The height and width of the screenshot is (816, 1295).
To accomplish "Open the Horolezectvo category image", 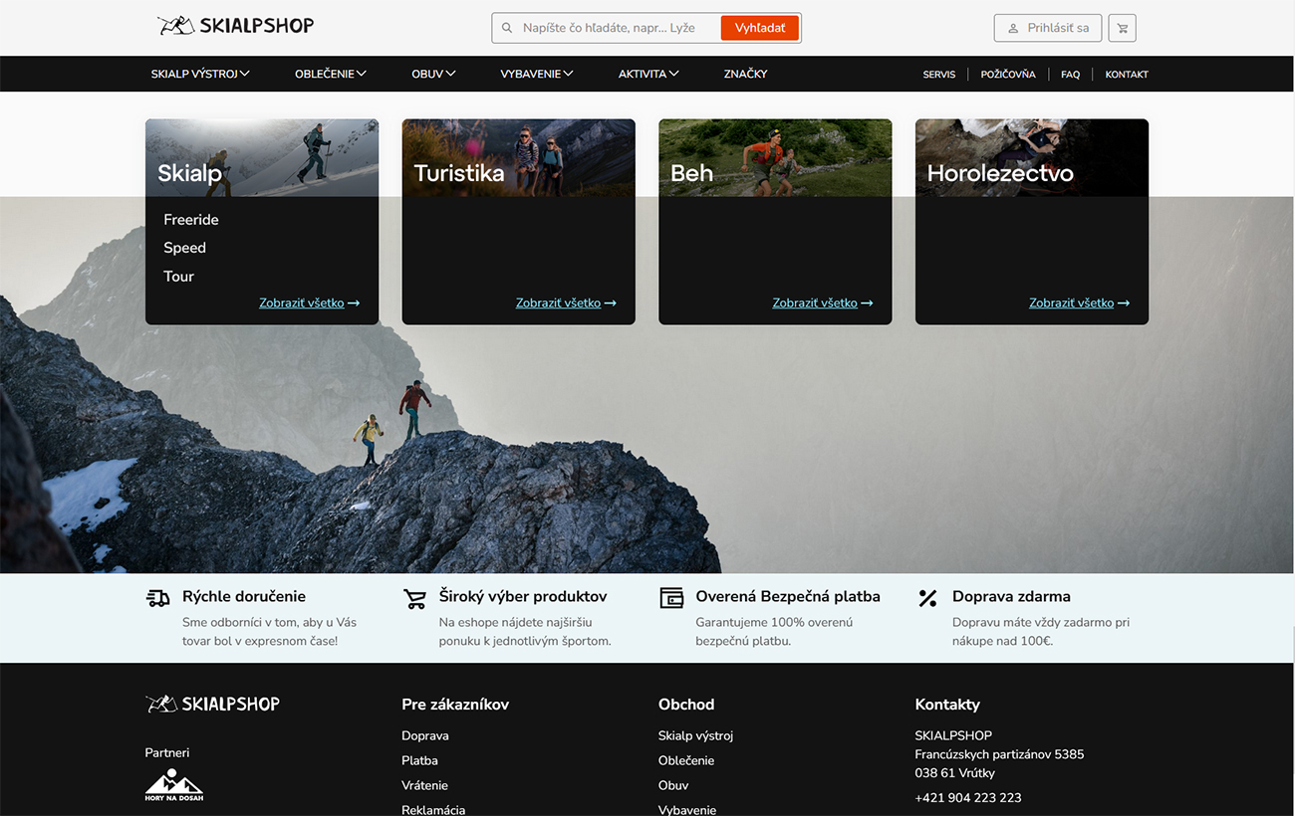I will tap(1031, 157).
